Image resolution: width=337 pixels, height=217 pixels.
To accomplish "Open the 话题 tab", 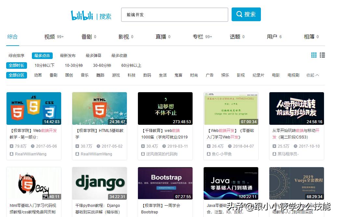I will point(237,37).
